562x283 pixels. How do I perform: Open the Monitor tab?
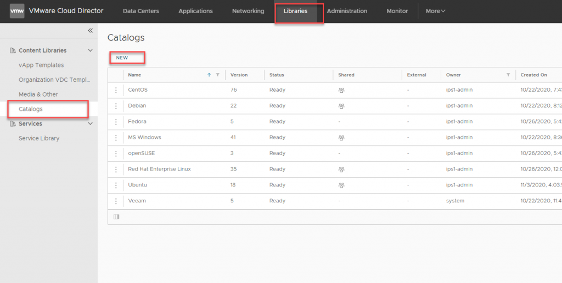click(397, 11)
